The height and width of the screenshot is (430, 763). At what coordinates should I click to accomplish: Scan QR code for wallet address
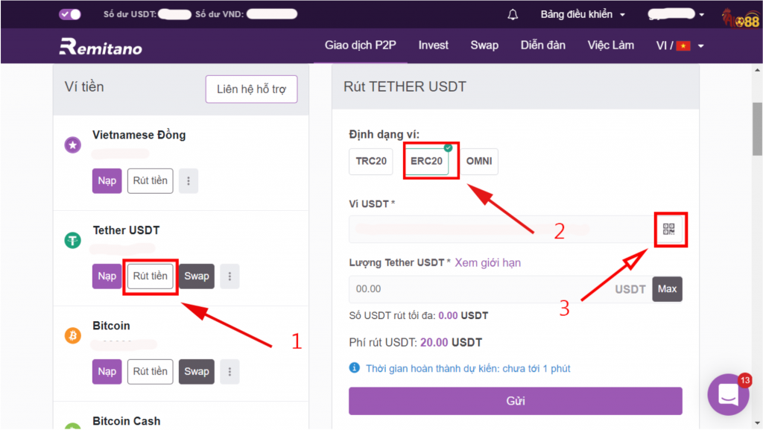[669, 229]
